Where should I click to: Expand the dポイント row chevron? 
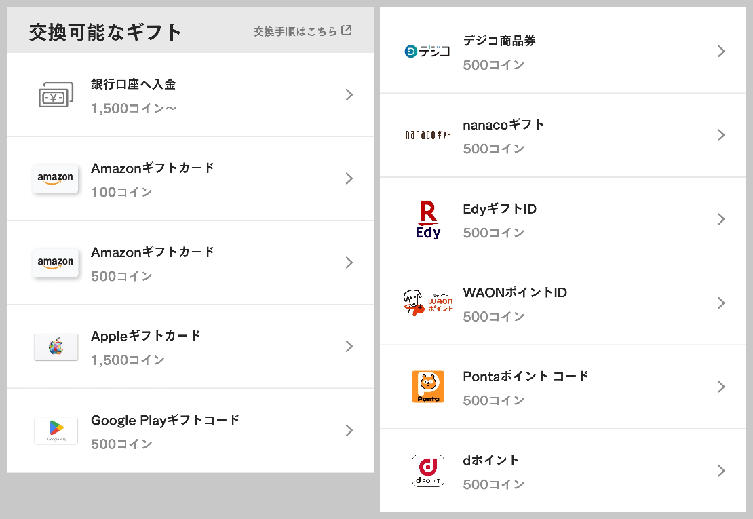click(721, 470)
